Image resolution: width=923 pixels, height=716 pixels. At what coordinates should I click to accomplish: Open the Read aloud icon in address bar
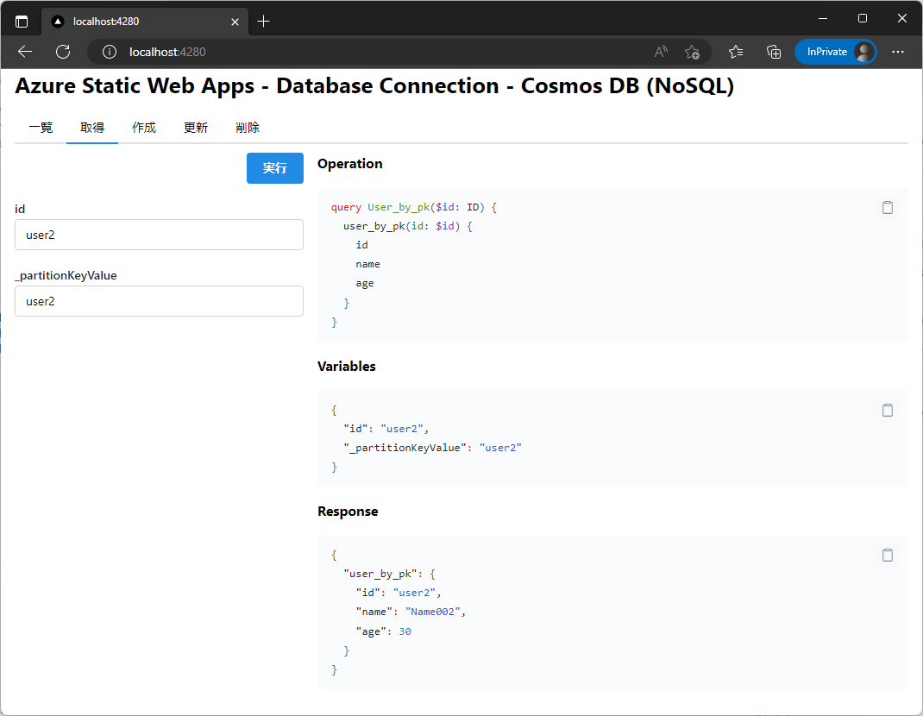(x=661, y=52)
